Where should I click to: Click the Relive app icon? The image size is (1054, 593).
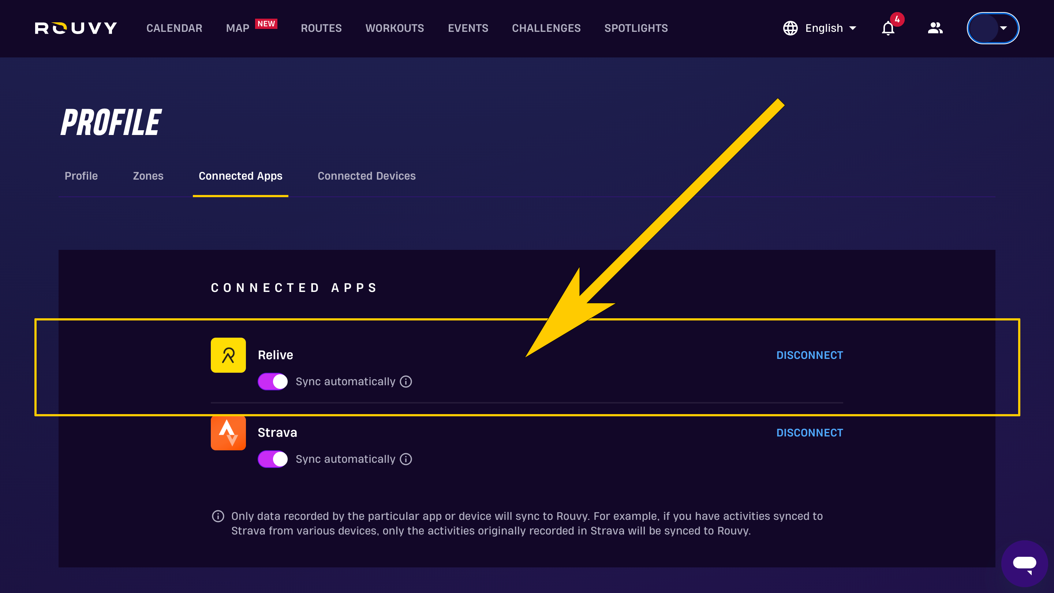pos(228,355)
